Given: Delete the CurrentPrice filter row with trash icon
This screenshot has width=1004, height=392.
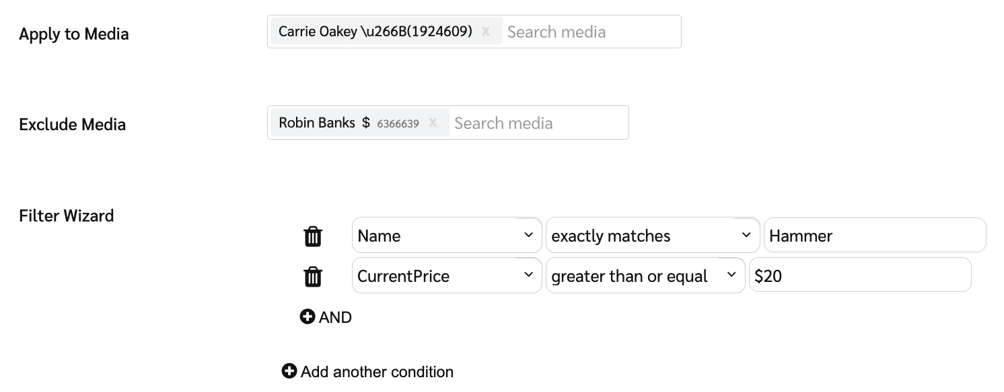Looking at the screenshot, I should pos(313,277).
